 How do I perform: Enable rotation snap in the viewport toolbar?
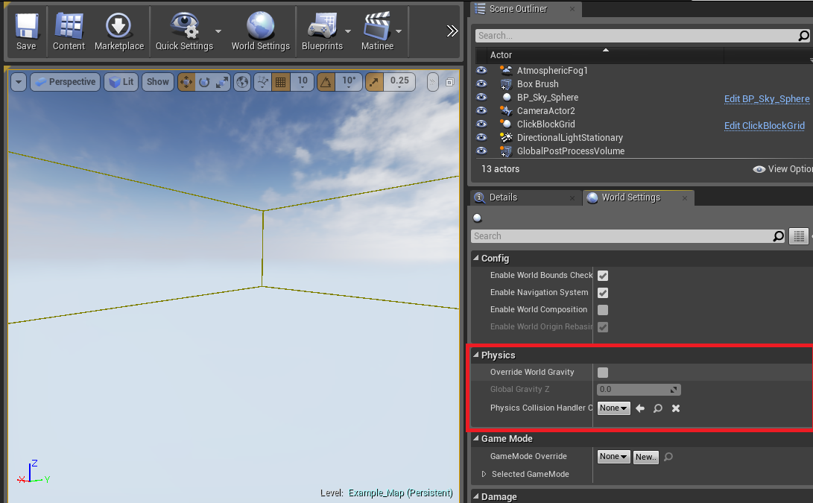[x=326, y=82]
